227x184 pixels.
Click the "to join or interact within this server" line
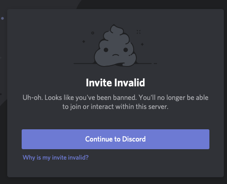[x=115, y=107]
